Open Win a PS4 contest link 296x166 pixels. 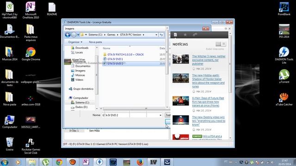pos(212,136)
